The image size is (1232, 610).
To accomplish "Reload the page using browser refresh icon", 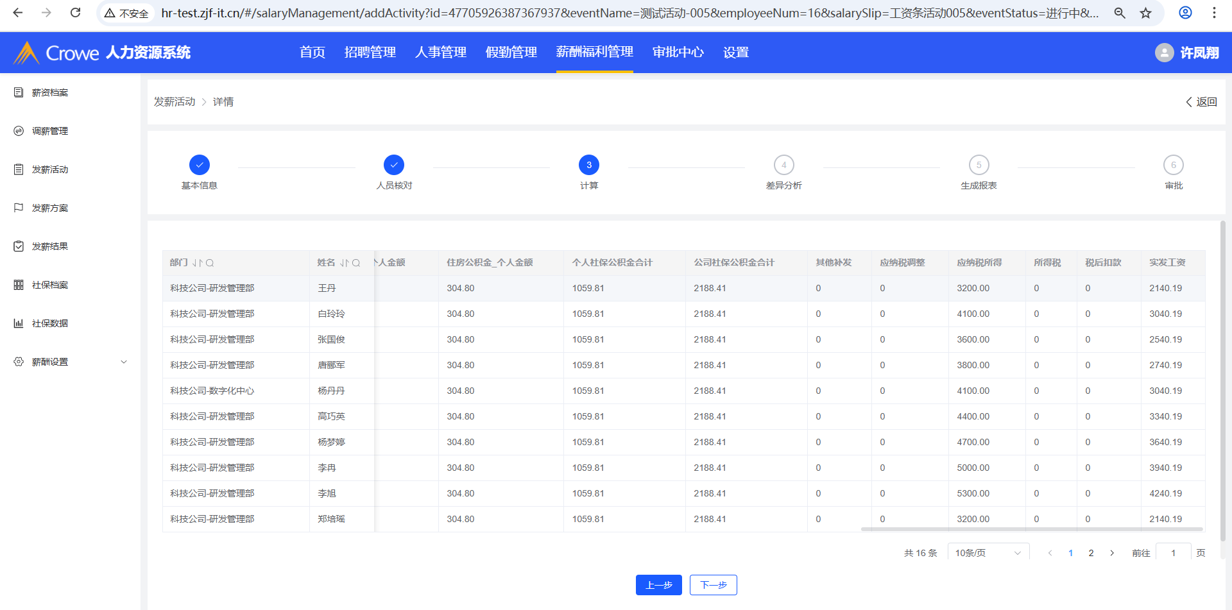I will [x=75, y=13].
